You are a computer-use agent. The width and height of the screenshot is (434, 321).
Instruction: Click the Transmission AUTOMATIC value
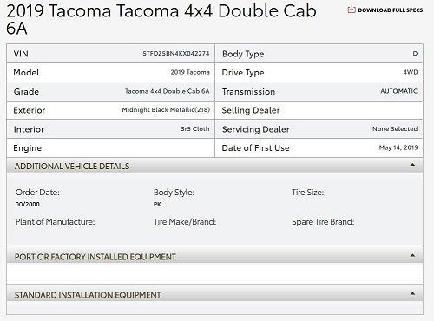[398, 91]
